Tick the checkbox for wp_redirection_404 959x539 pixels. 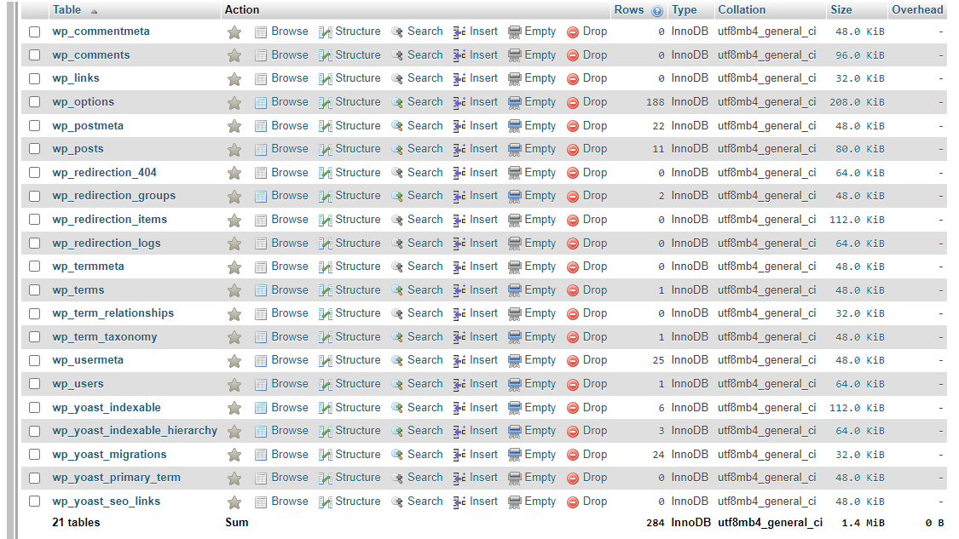[x=35, y=173]
